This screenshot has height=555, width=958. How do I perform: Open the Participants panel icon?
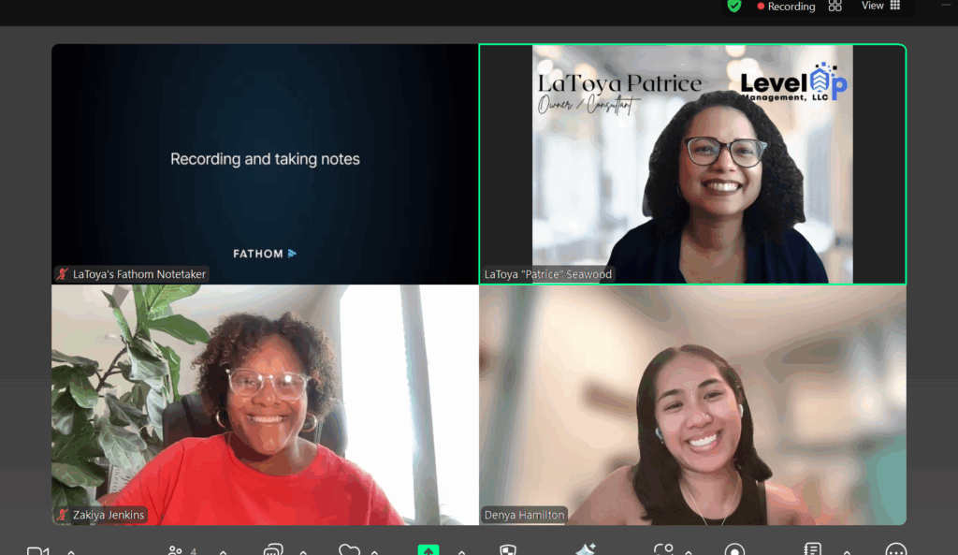(175, 550)
